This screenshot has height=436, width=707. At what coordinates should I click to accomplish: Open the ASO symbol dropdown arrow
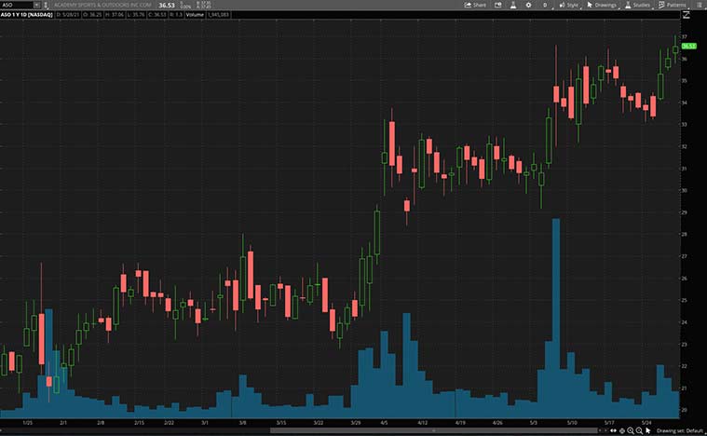(x=36, y=5)
